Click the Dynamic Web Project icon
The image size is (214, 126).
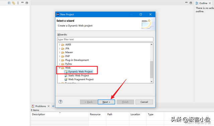(x=66, y=72)
